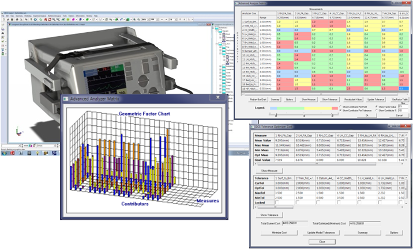Select Show Factor Value radio button
The height and width of the screenshot is (249, 413).
(377, 106)
